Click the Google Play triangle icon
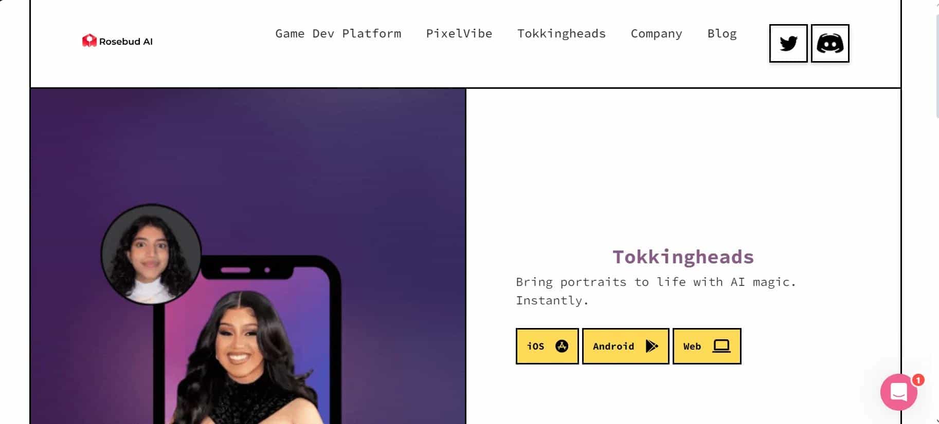Image resolution: width=939 pixels, height=424 pixels. click(652, 346)
